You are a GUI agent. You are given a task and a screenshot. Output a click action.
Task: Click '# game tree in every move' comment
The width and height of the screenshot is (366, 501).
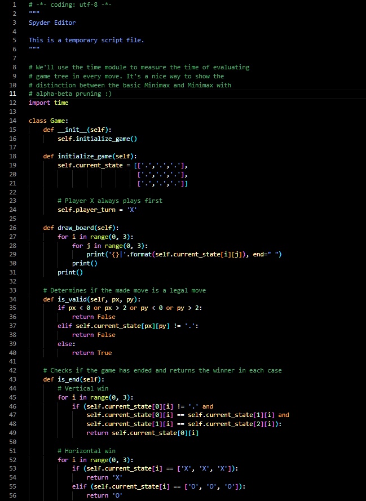tap(126, 76)
